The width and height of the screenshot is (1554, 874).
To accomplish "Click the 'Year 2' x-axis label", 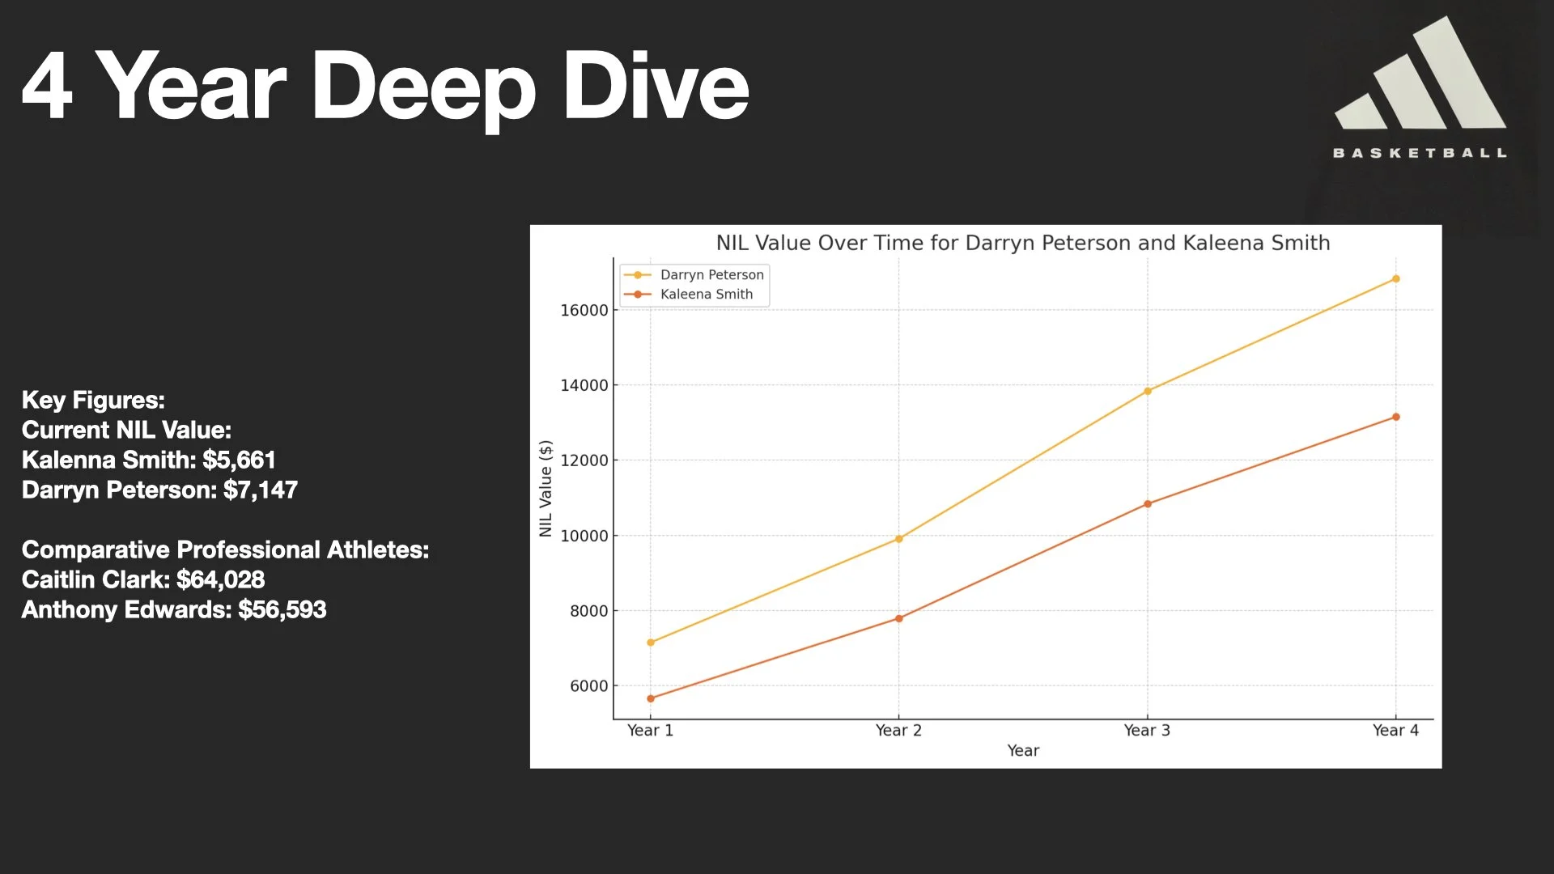I will 898,731.
